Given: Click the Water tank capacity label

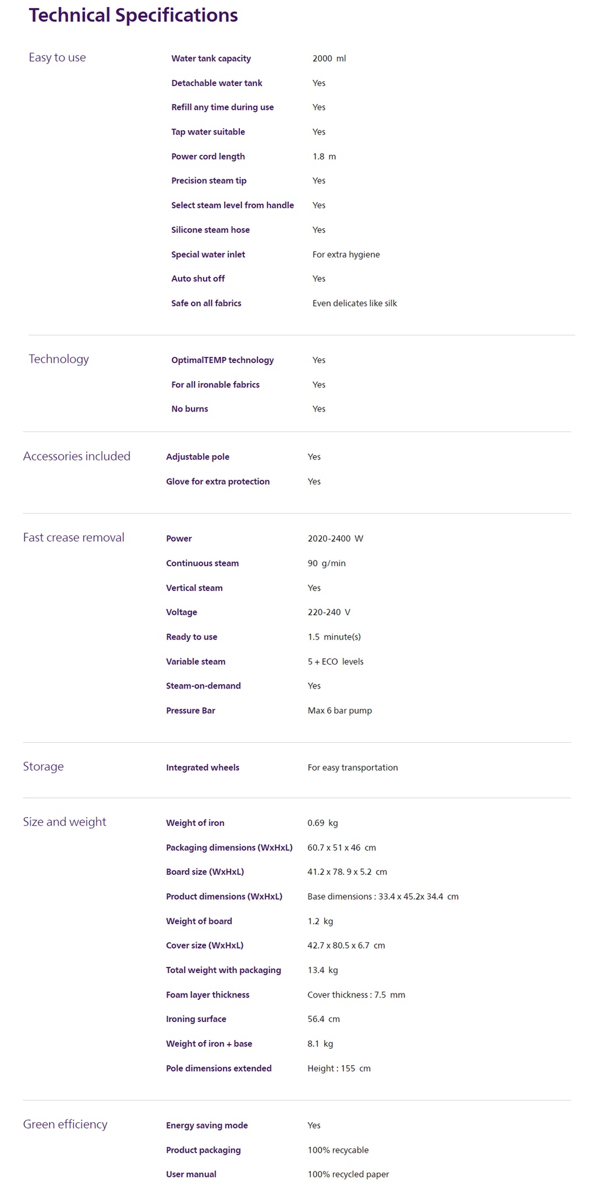Looking at the screenshot, I should [x=211, y=58].
